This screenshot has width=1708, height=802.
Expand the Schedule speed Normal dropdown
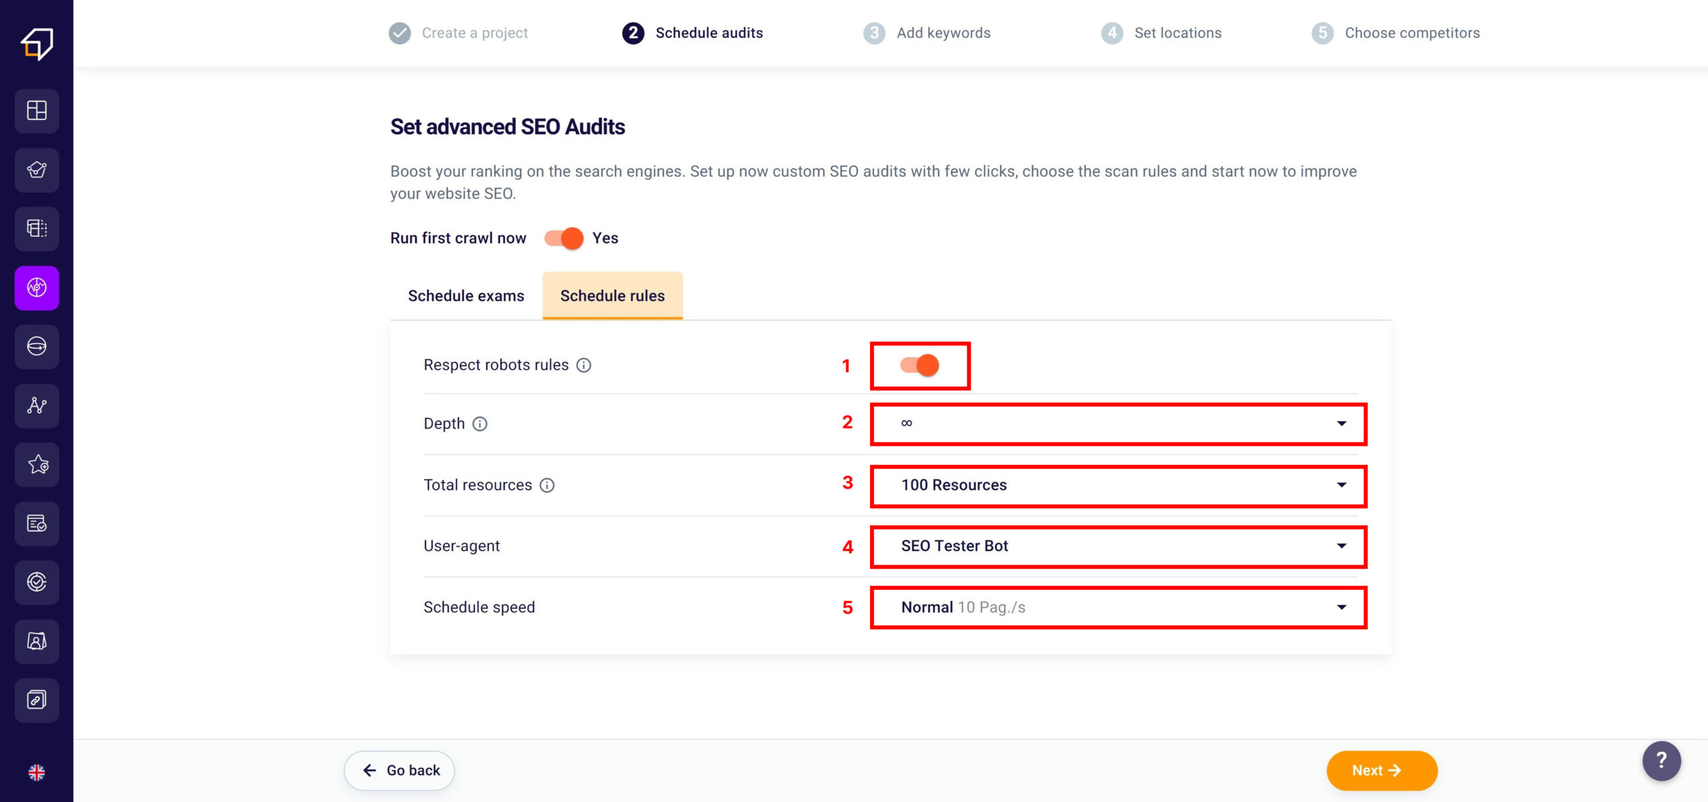1118,607
